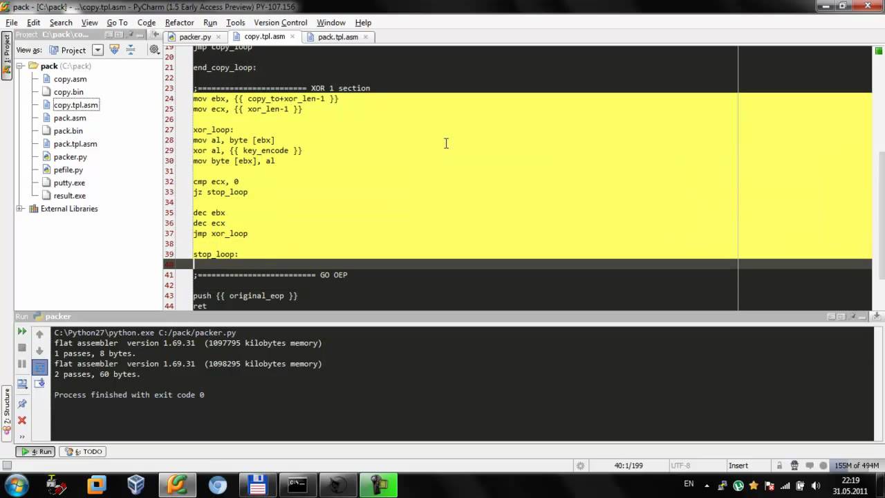Pause the Run panel output
This screenshot has width=885, height=498.
point(22,364)
